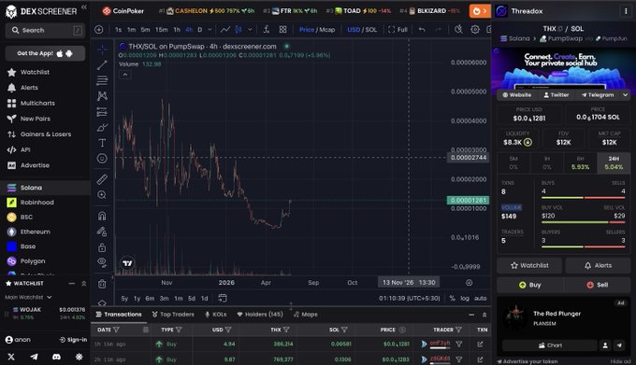This screenshot has height=365, width=636.
Task: Open Holders (145) tab
Action: point(260,315)
